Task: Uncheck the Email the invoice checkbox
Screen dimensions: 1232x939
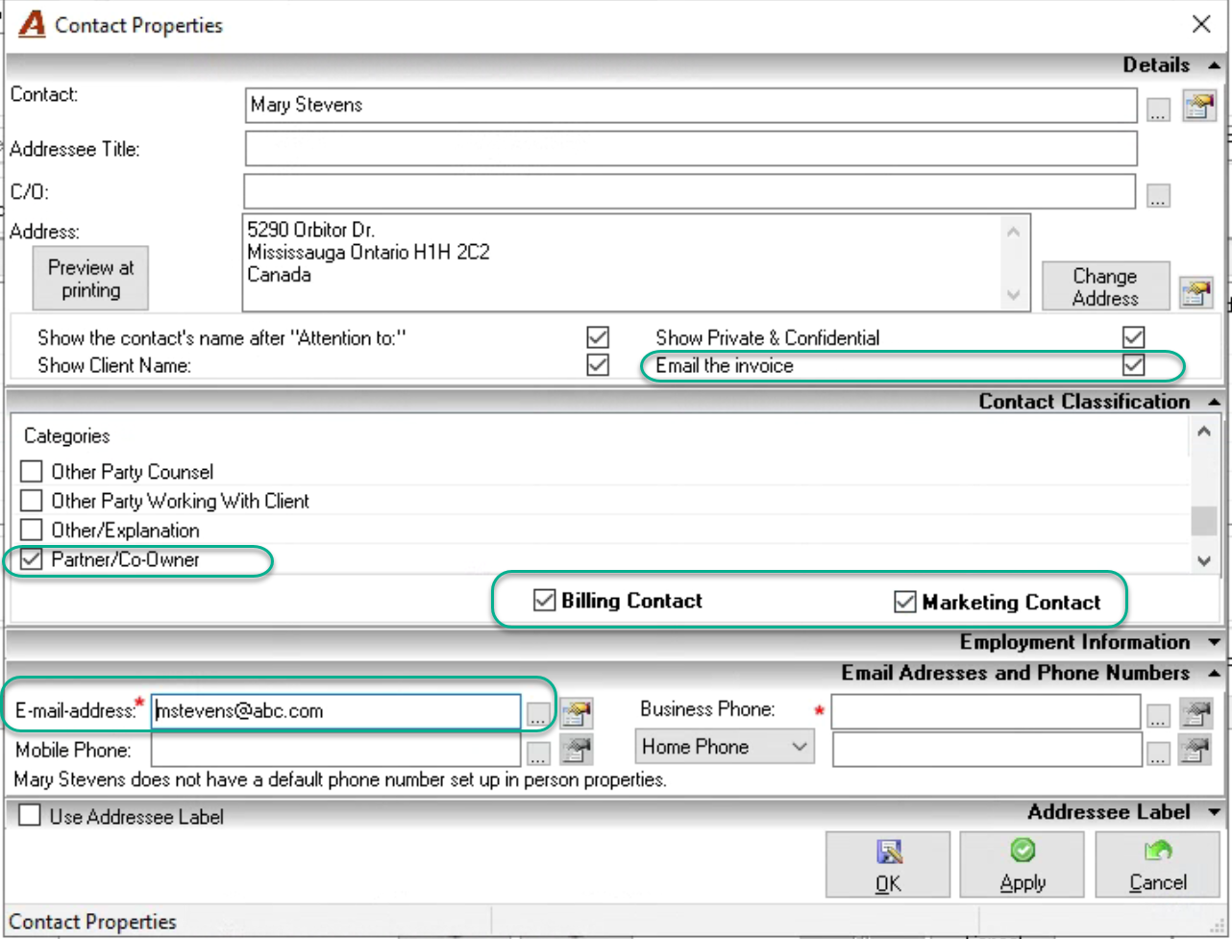Action: [x=1134, y=365]
